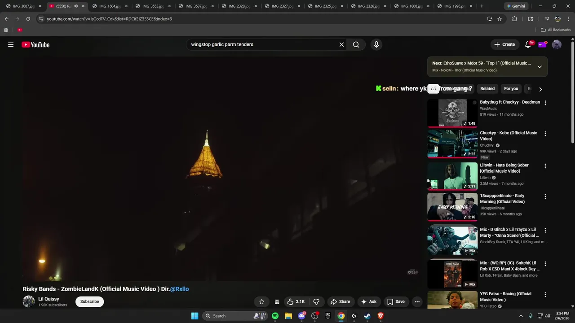Show more chips with the right arrow
Screen dimensions: 575x323
click(540, 89)
